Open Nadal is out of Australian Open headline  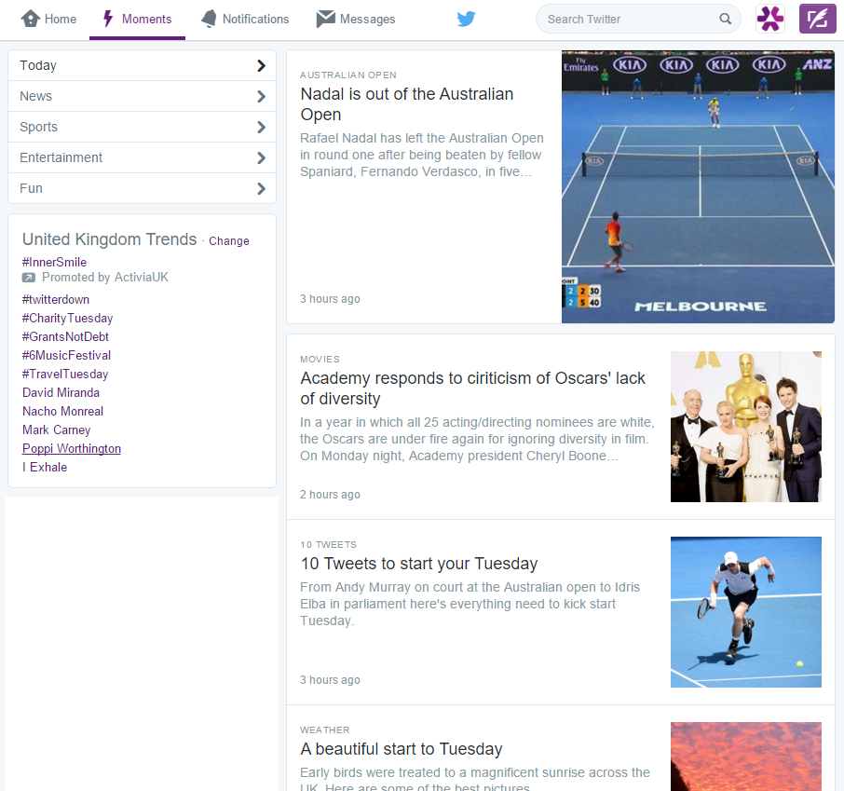pos(406,104)
